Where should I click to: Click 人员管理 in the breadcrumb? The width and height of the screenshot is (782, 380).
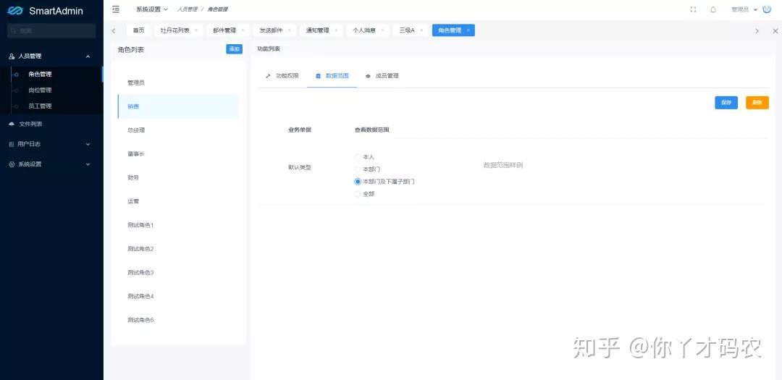point(187,9)
